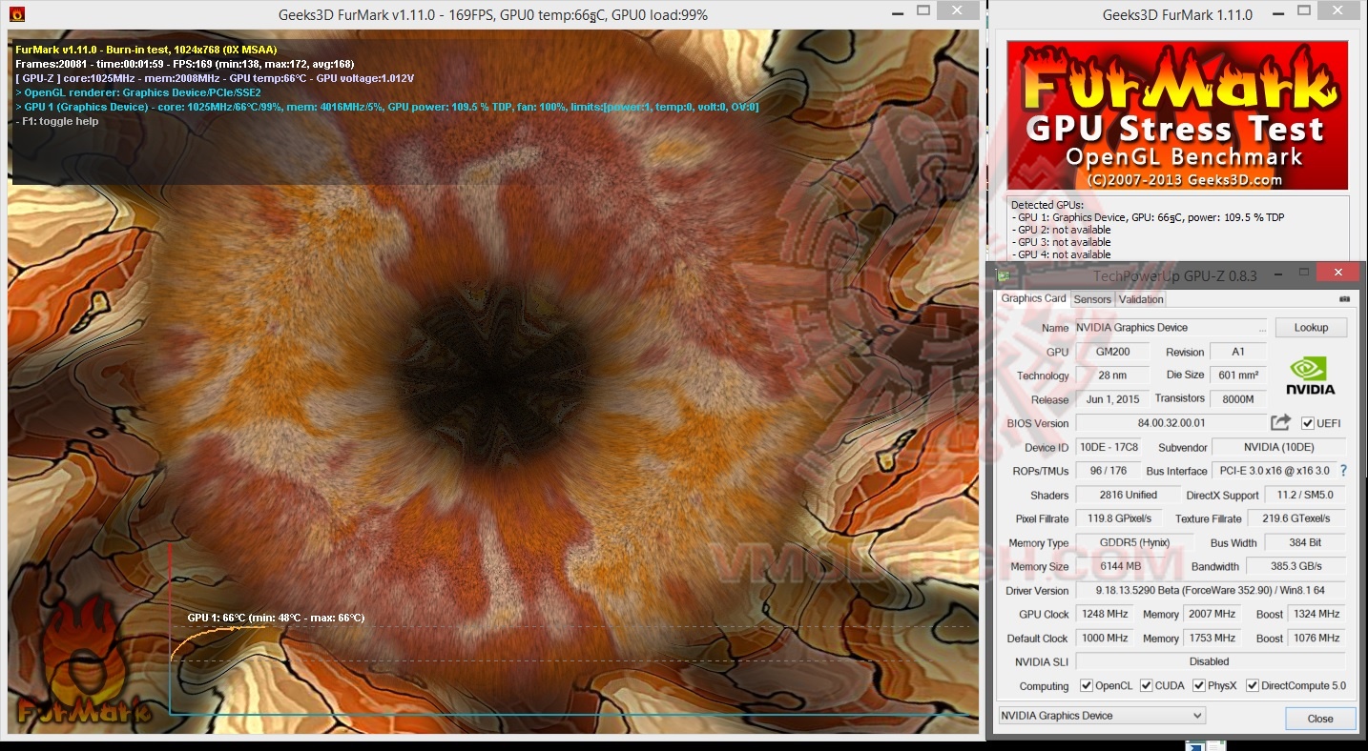Click the Driver Version "9.18.13.5290 Beta" field
The image size is (1368, 751).
1211,591
